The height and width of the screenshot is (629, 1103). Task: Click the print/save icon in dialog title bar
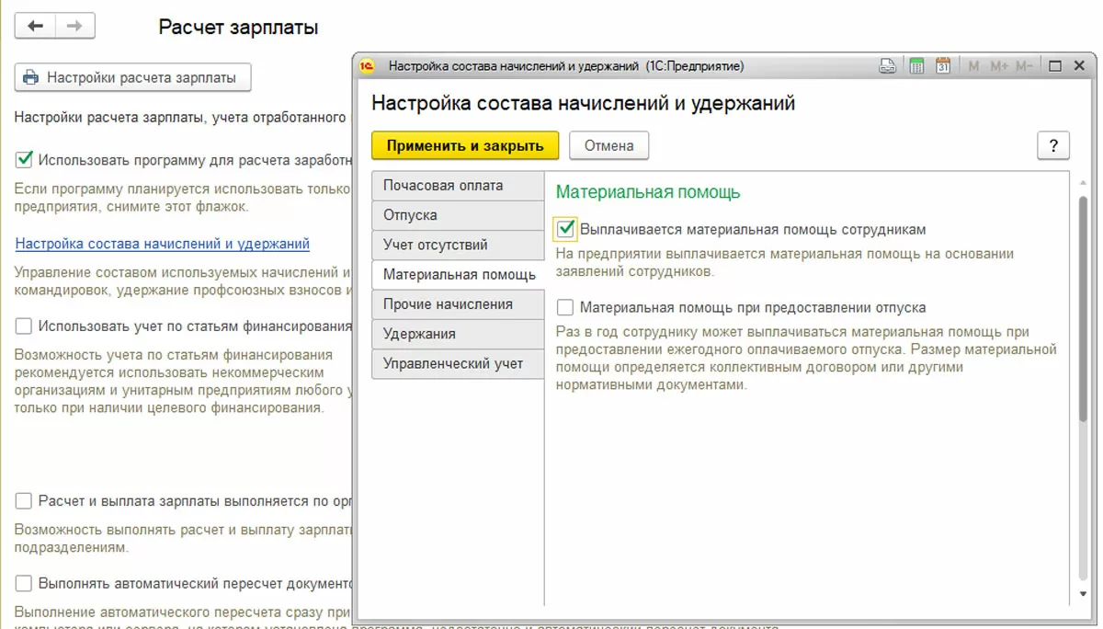click(887, 65)
